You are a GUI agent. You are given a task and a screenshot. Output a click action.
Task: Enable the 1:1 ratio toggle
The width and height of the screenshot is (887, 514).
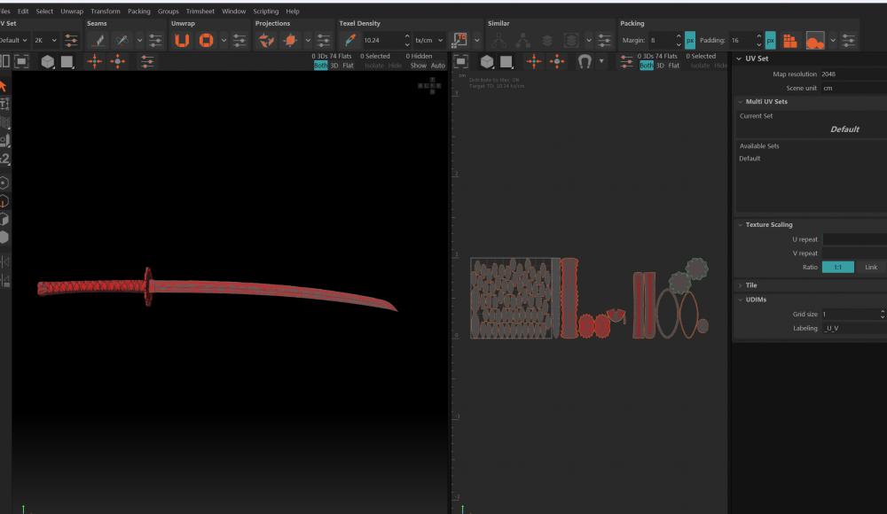[838, 267]
